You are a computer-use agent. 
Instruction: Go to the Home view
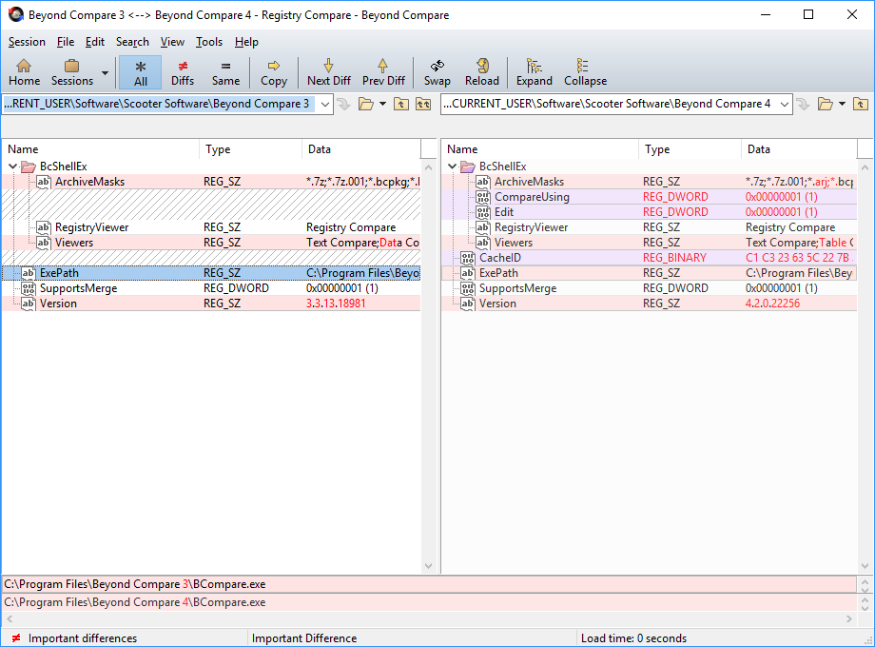[x=24, y=72]
